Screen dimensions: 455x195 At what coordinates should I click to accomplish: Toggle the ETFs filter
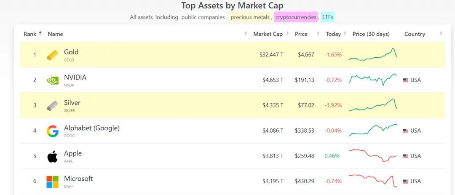(x=328, y=17)
